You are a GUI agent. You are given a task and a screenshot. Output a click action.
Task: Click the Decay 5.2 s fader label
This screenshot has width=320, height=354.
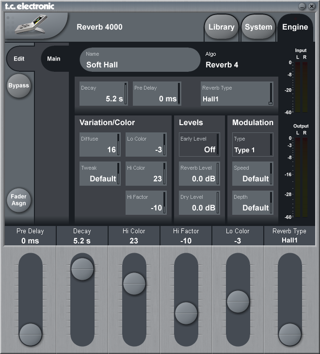[82, 236]
